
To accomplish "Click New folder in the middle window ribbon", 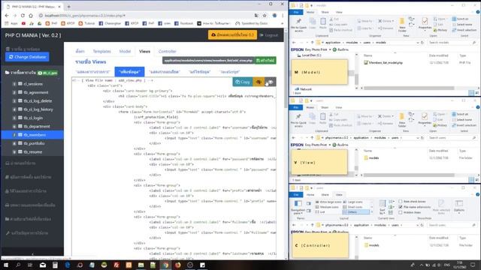I will point(401,120).
